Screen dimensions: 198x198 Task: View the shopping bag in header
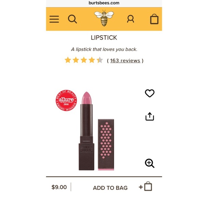[154, 19]
